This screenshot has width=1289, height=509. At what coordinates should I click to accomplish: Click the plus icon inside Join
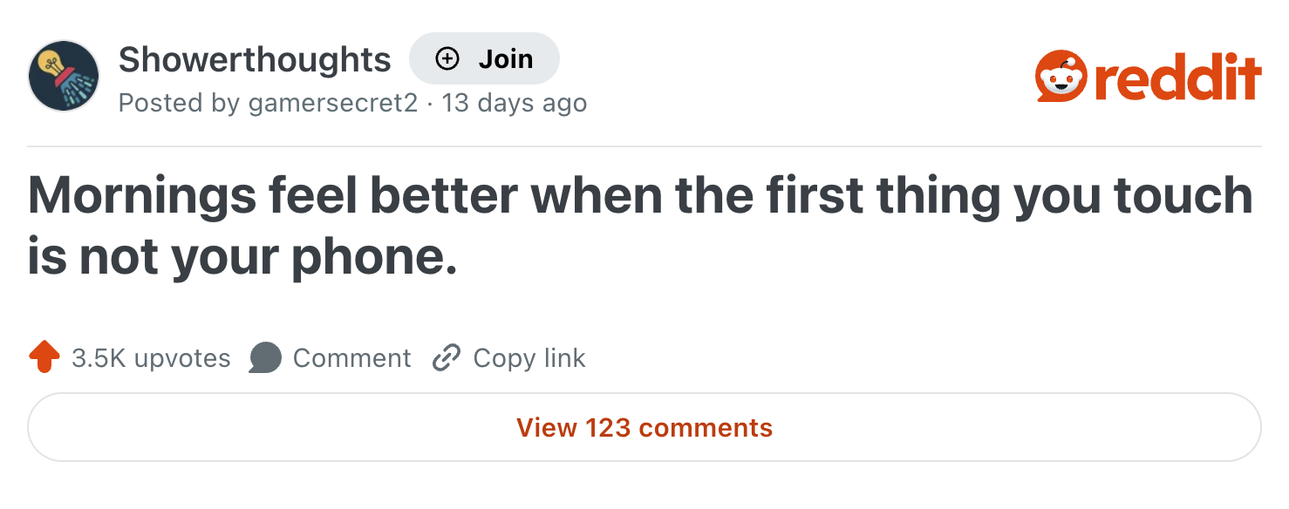(447, 59)
